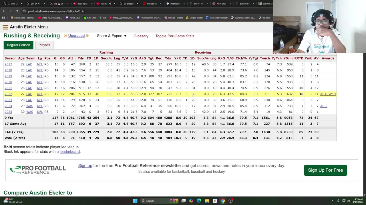Open File Explorer from the taskbar
366x205 pixels.
(207, 201)
